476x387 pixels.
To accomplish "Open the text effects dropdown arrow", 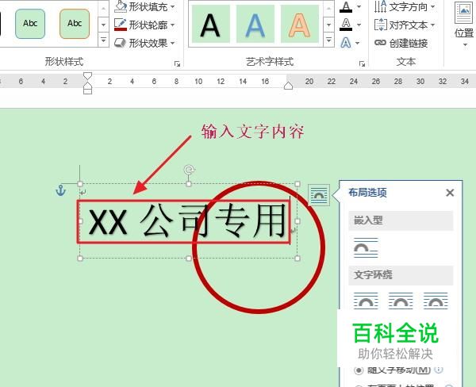I will point(358,43).
